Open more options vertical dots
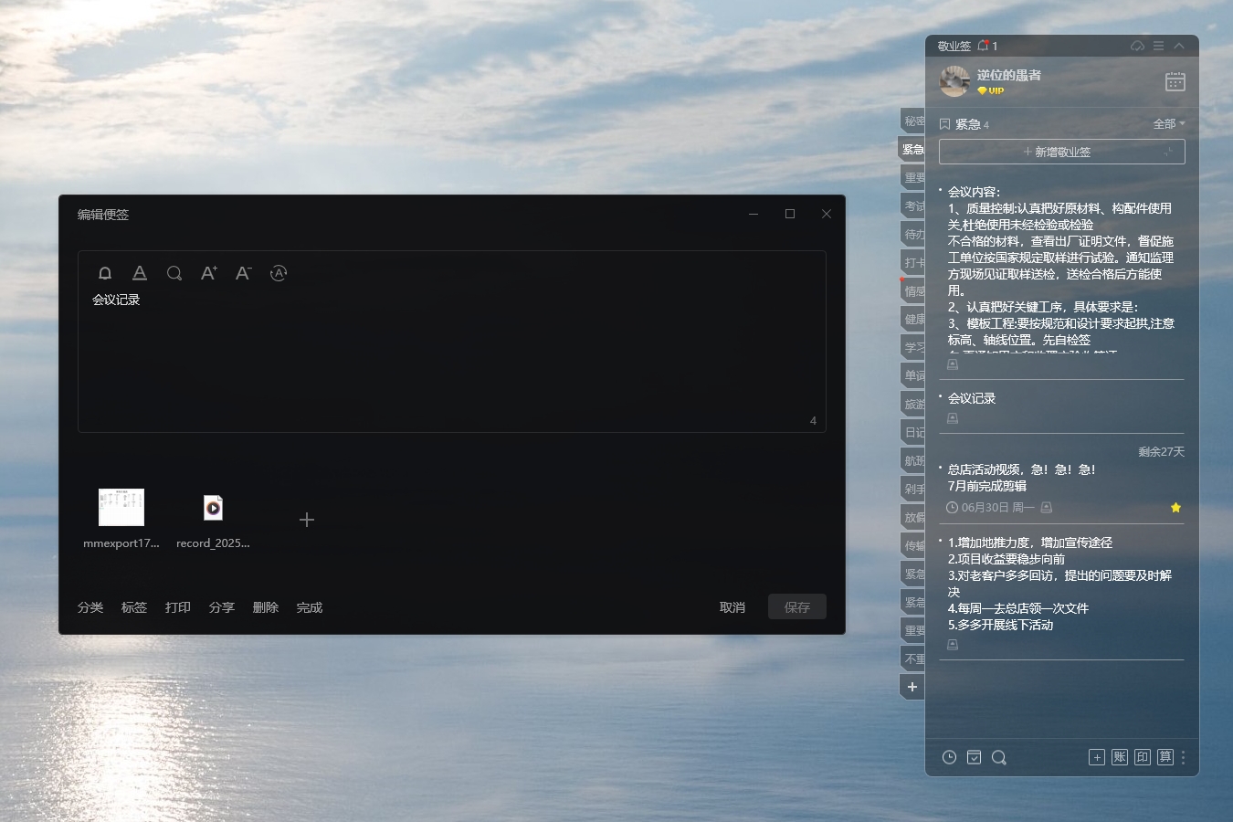The image size is (1233, 822). pos(1184,757)
